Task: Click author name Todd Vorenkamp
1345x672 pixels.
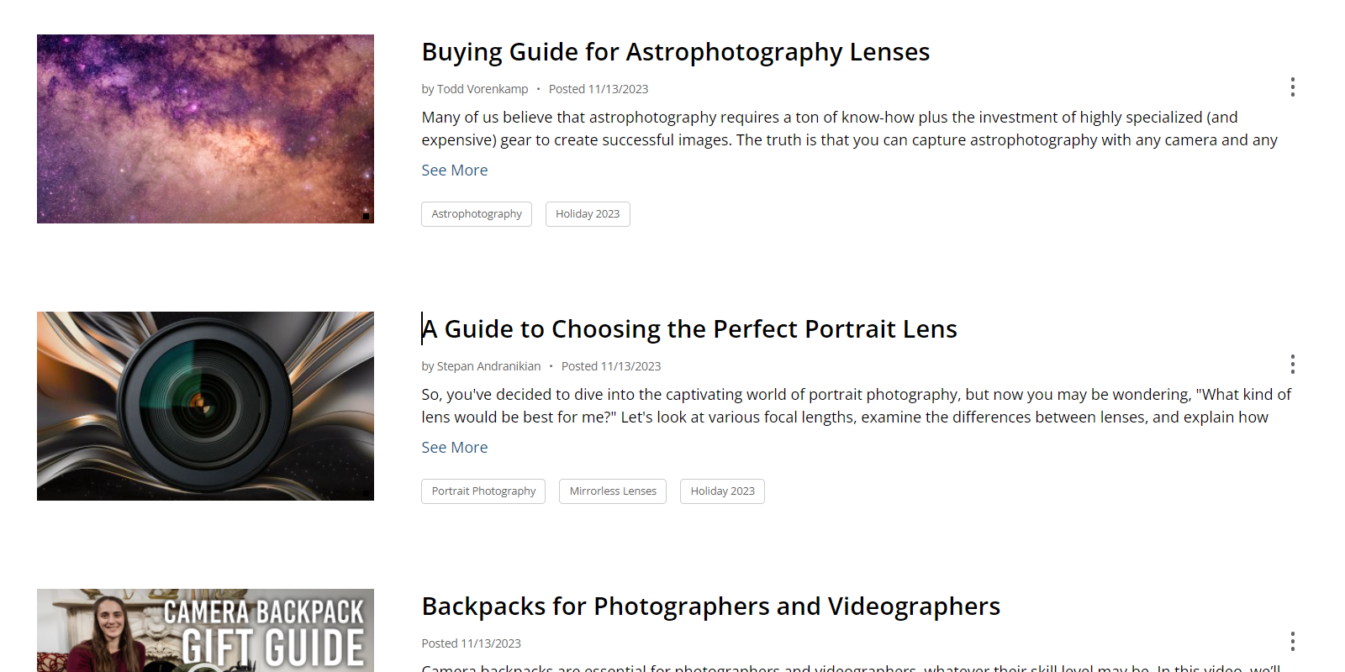Action: [x=483, y=89]
